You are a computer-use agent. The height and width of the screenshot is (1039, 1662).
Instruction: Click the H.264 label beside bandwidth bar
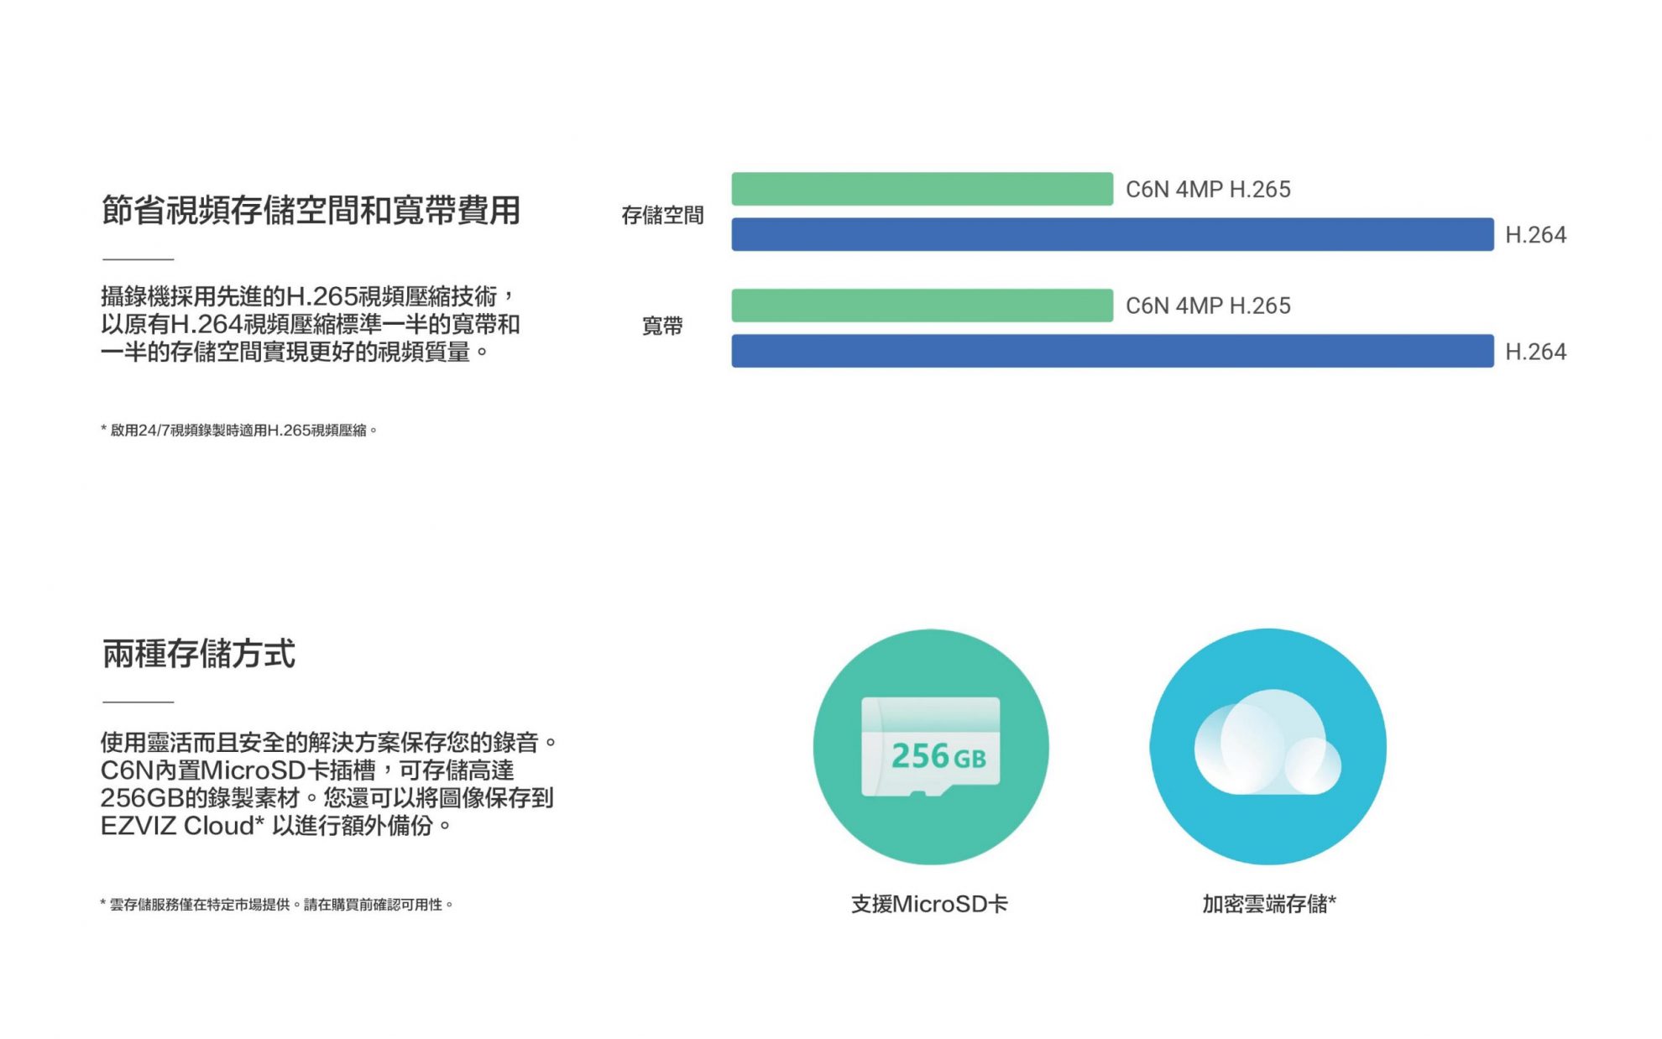(x=1535, y=352)
